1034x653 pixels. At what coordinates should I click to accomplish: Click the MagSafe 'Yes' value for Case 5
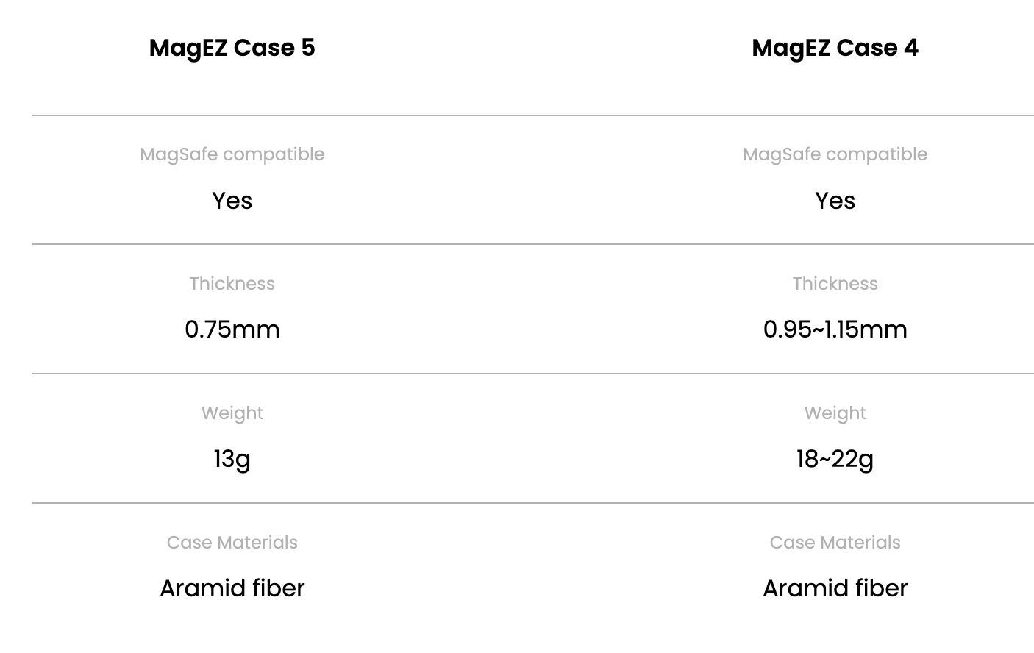(x=232, y=201)
